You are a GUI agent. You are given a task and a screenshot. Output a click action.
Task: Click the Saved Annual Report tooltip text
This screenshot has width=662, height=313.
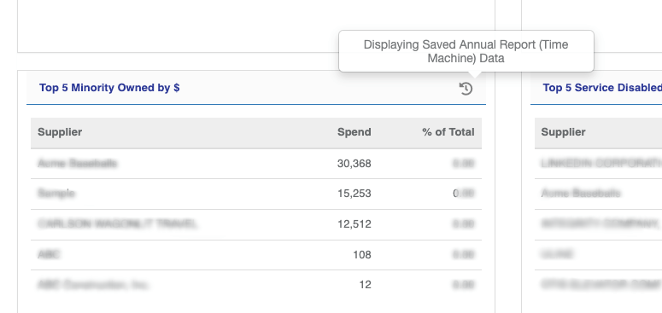466,51
